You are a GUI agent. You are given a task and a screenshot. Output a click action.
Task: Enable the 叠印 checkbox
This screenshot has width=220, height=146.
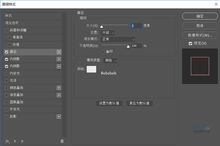point(102,52)
